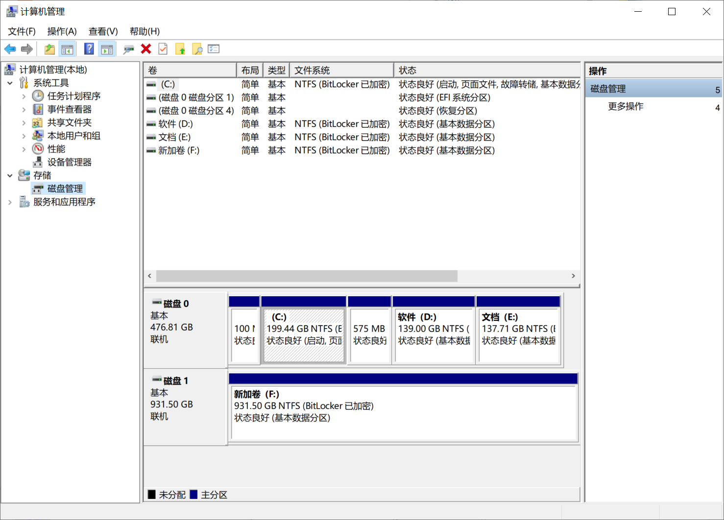
Task: Open Help via the blue question mark icon
Action: [89, 49]
